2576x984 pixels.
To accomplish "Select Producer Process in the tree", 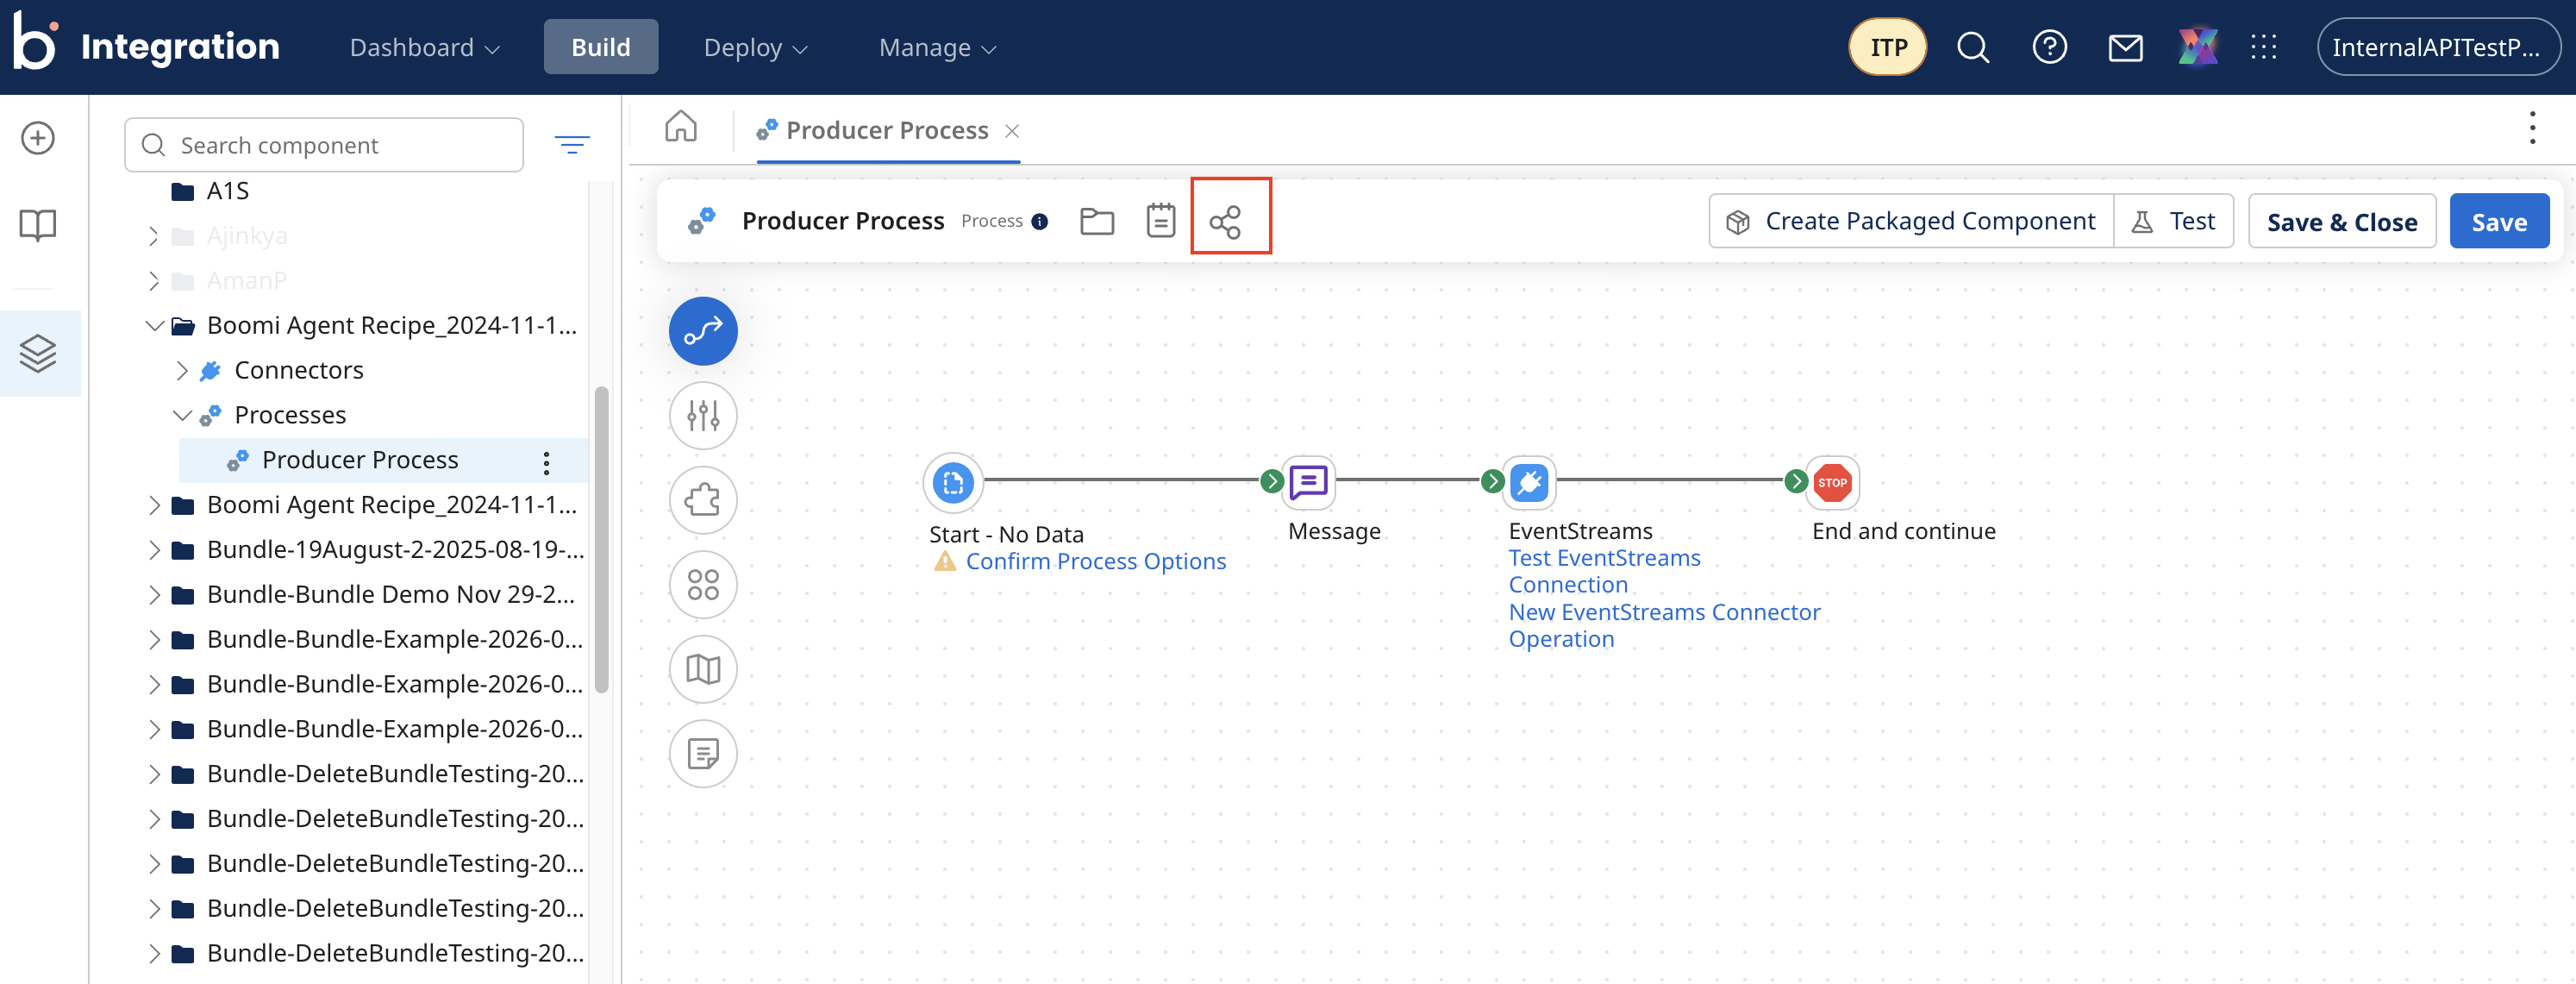I will (360, 460).
